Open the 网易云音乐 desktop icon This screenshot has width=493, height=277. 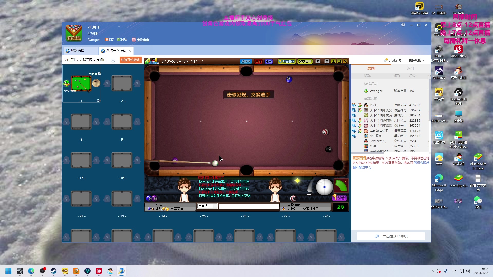click(x=459, y=51)
